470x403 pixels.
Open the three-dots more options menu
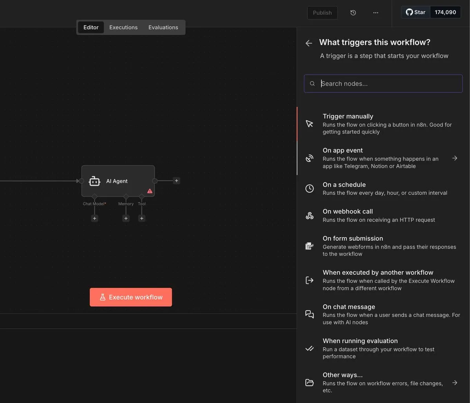click(x=376, y=13)
